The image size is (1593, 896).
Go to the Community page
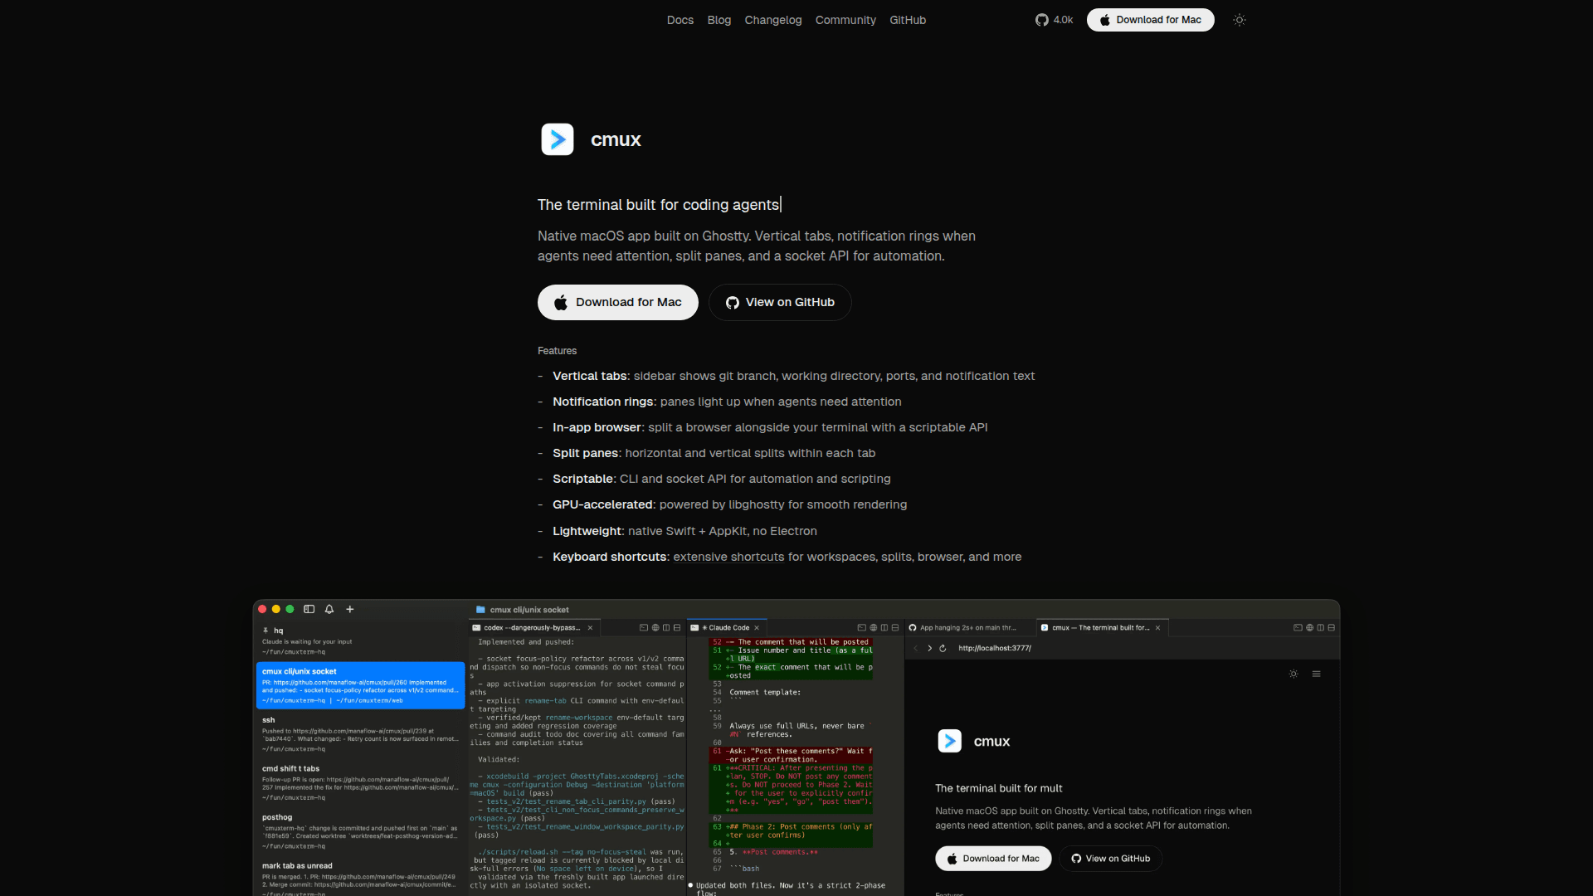tap(845, 20)
